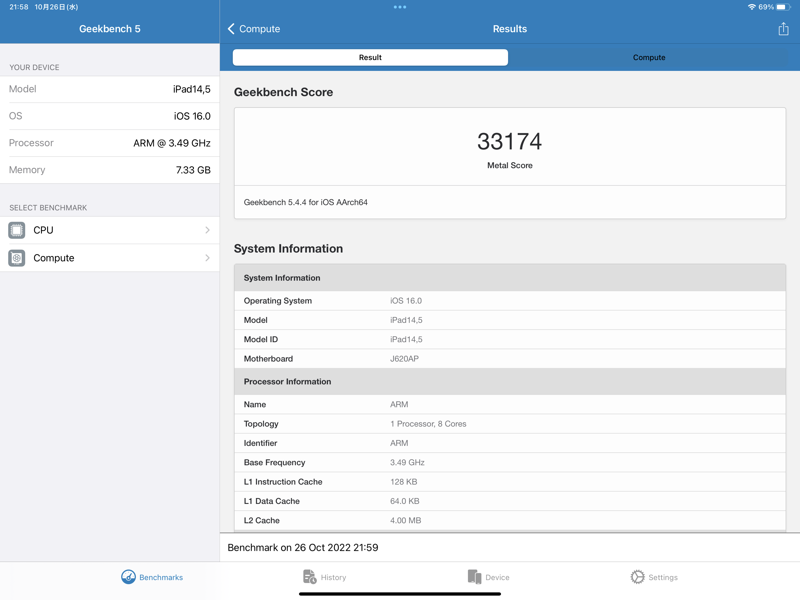This screenshot has height=600, width=800.
Task: Click the 'Geekbench Score' heading
Action: point(283,92)
